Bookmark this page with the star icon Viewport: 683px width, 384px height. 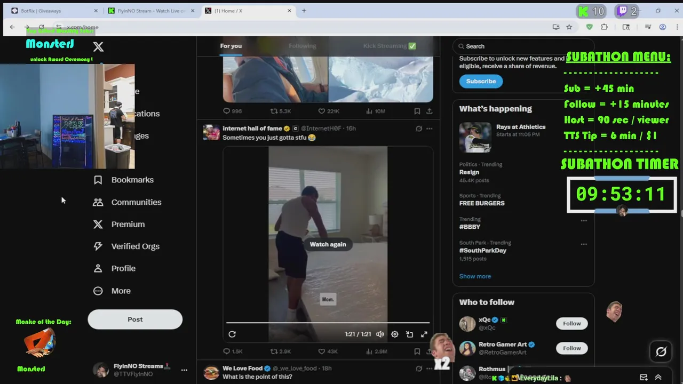pos(569,27)
